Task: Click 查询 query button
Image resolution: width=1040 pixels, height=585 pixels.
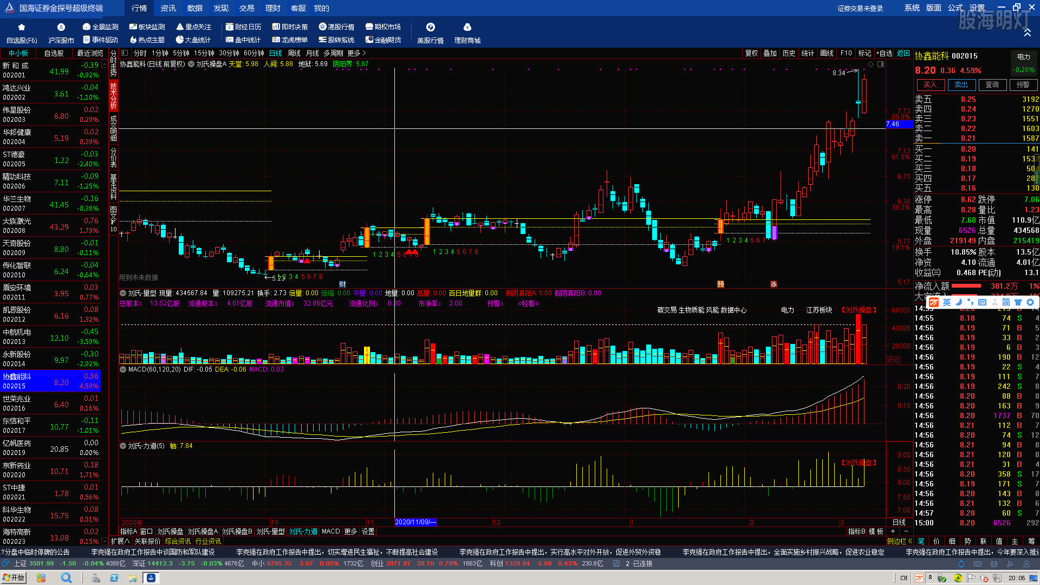Action: [x=992, y=84]
